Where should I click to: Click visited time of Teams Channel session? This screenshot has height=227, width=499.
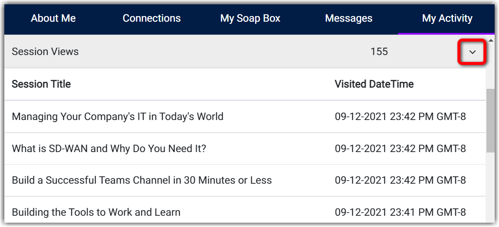[x=400, y=180]
